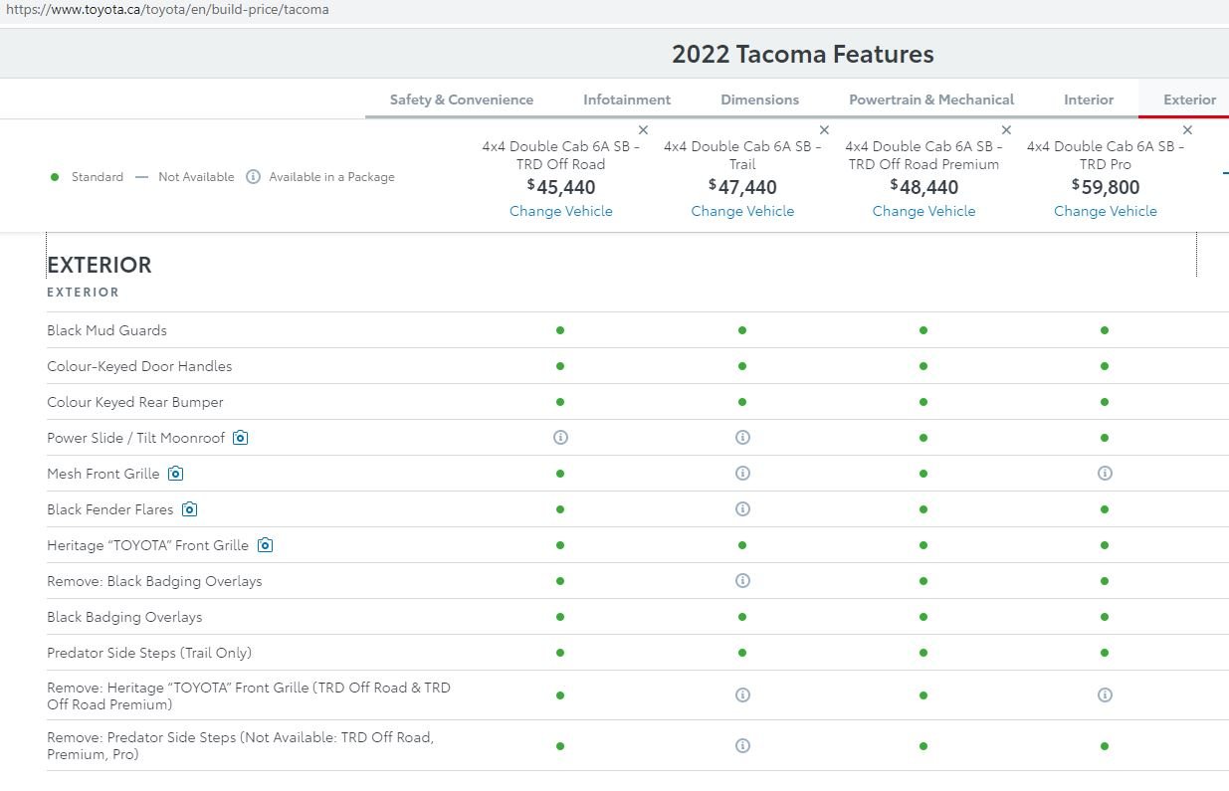The height and width of the screenshot is (791, 1229).
Task: Remove the TRD Pro vehicle with its X
Action: tap(1187, 130)
